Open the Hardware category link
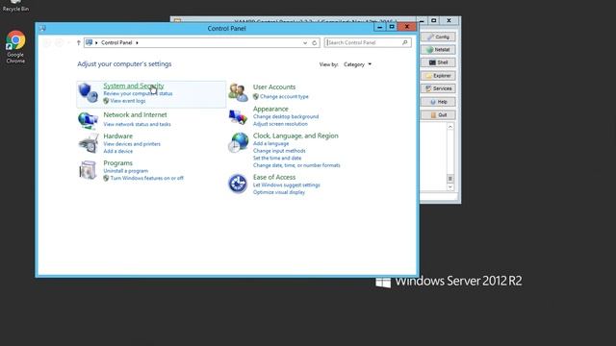The image size is (616, 346). click(x=117, y=136)
